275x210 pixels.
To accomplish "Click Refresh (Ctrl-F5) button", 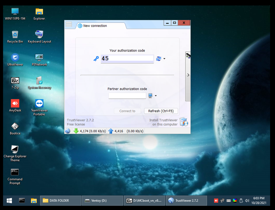I will 161,111.
